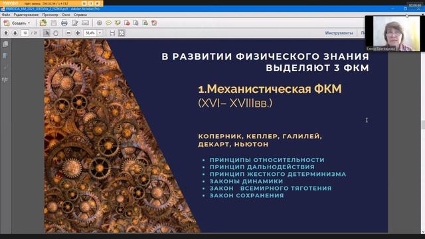Click the text ПРИНЦИП ЖЕСТКОГО ДЕТЕРМИНИЗМА

pyautogui.click(x=278, y=174)
